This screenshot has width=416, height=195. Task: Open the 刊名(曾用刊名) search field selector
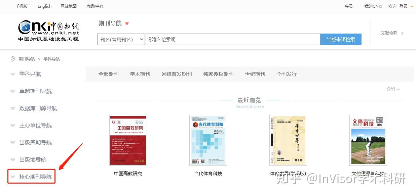[x=121, y=39]
